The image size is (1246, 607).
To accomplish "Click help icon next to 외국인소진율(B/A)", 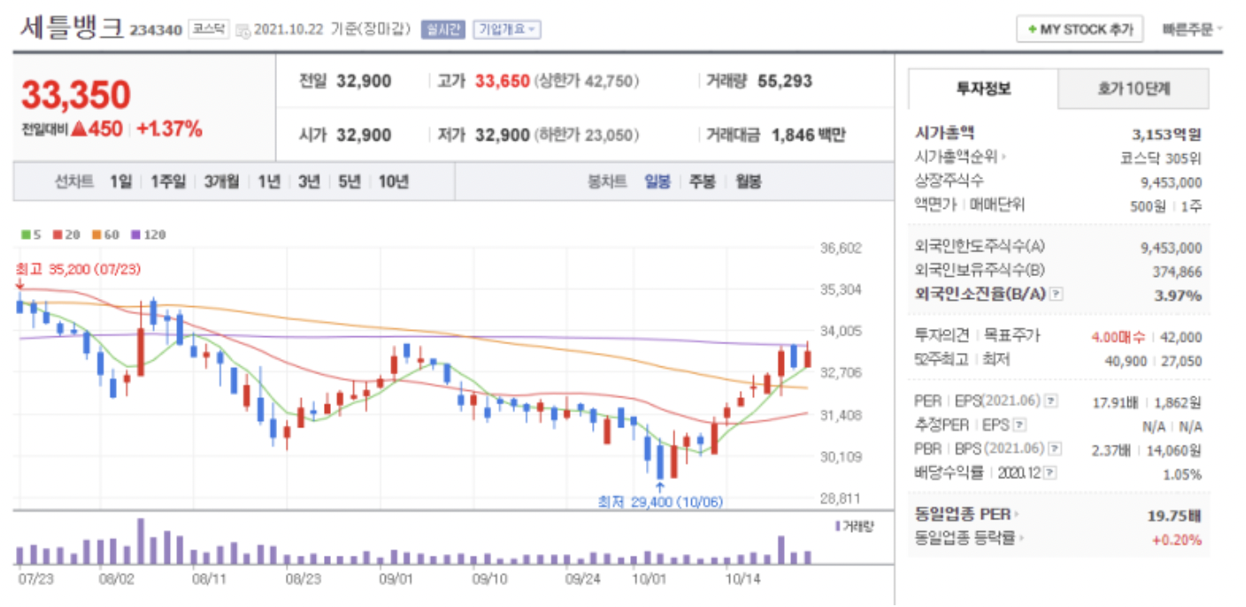I will (1056, 294).
